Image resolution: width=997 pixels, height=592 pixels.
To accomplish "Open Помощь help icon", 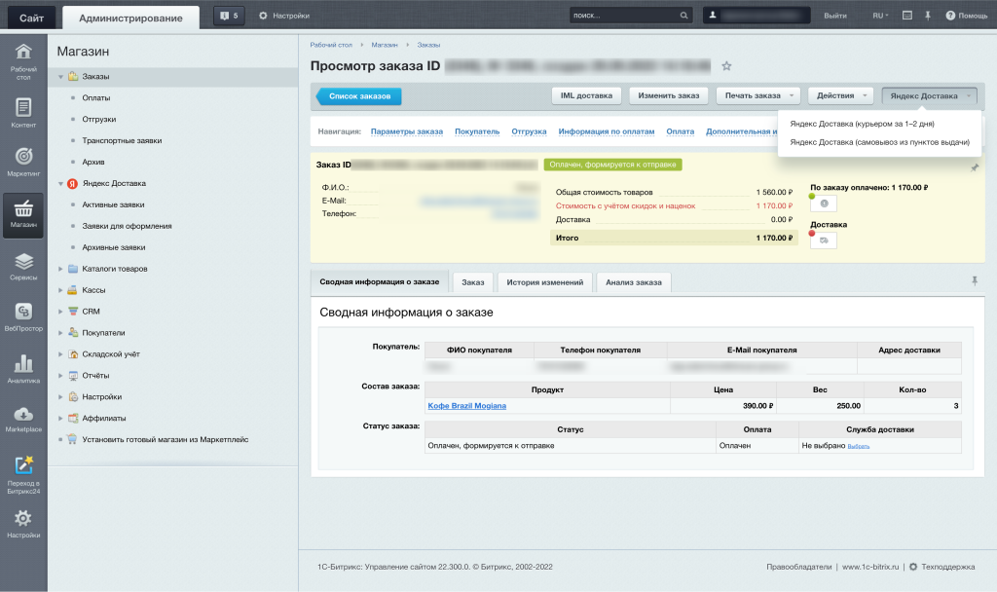I will click(x=967, y=16).
